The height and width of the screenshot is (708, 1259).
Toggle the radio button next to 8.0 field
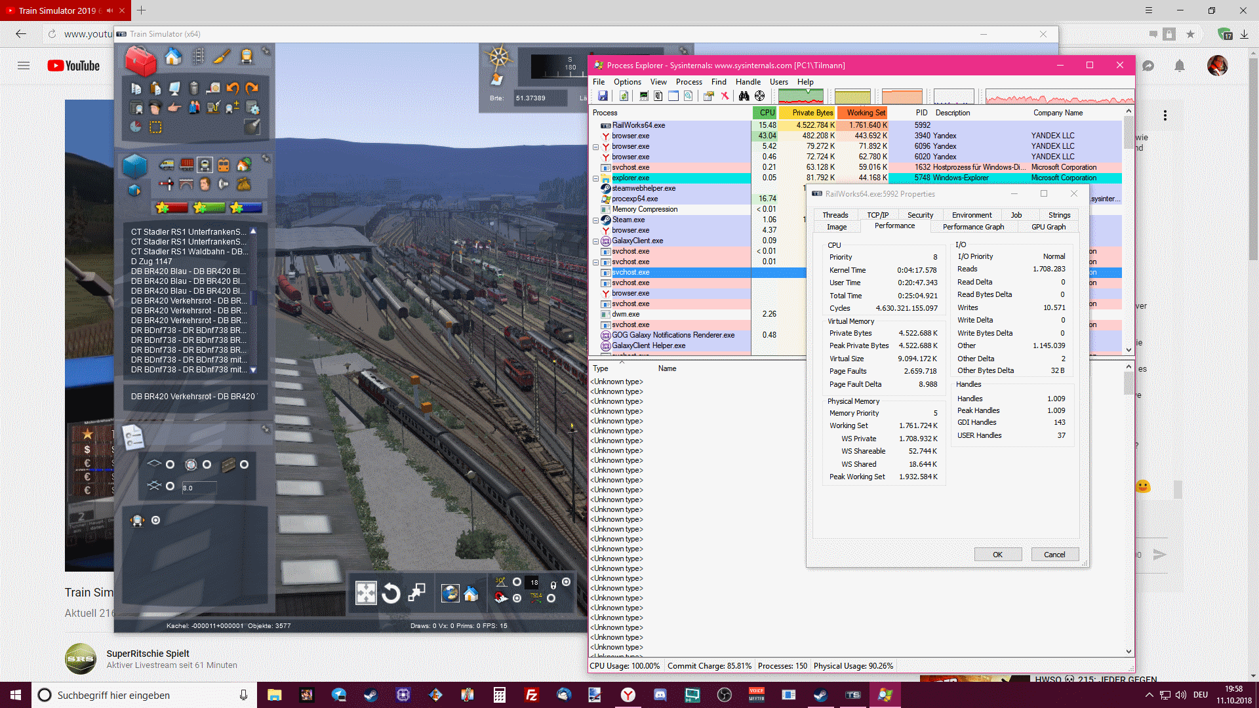point(170,486)
